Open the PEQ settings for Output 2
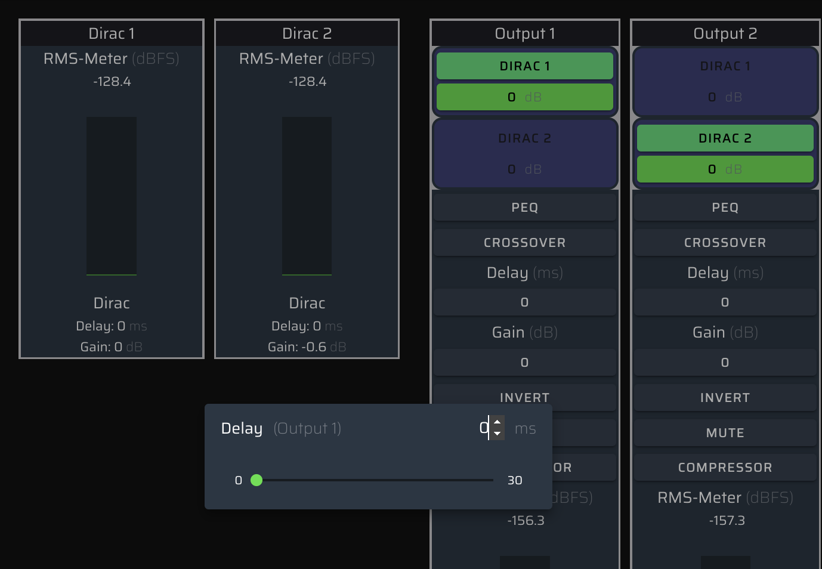822x569 pixels. (x=725, y=207)
